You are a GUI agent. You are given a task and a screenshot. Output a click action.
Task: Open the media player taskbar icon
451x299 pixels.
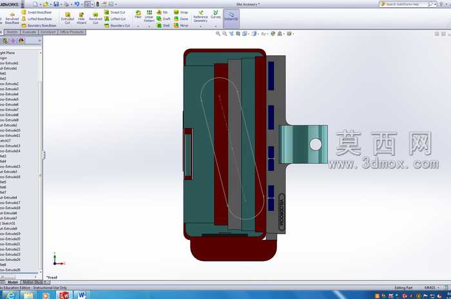pos(46,295)
